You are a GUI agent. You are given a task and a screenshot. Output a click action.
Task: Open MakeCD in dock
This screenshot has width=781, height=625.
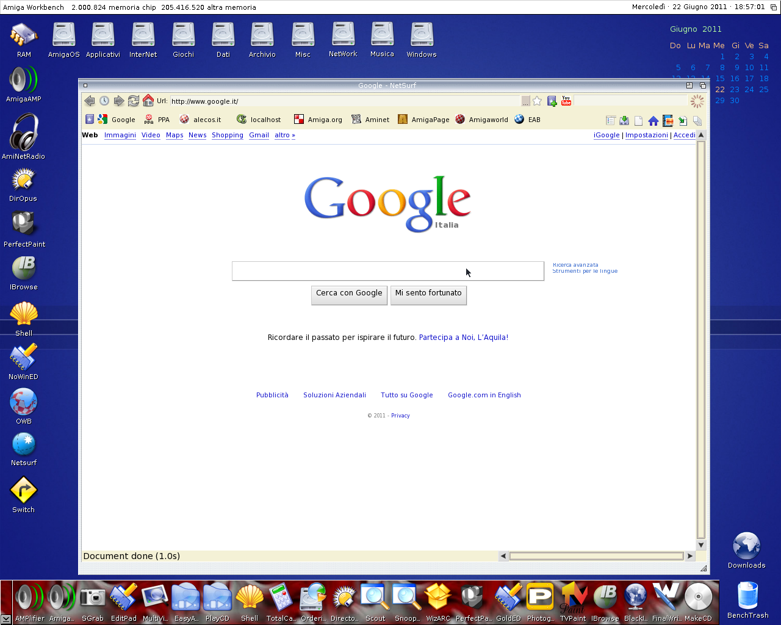[698, 601]
